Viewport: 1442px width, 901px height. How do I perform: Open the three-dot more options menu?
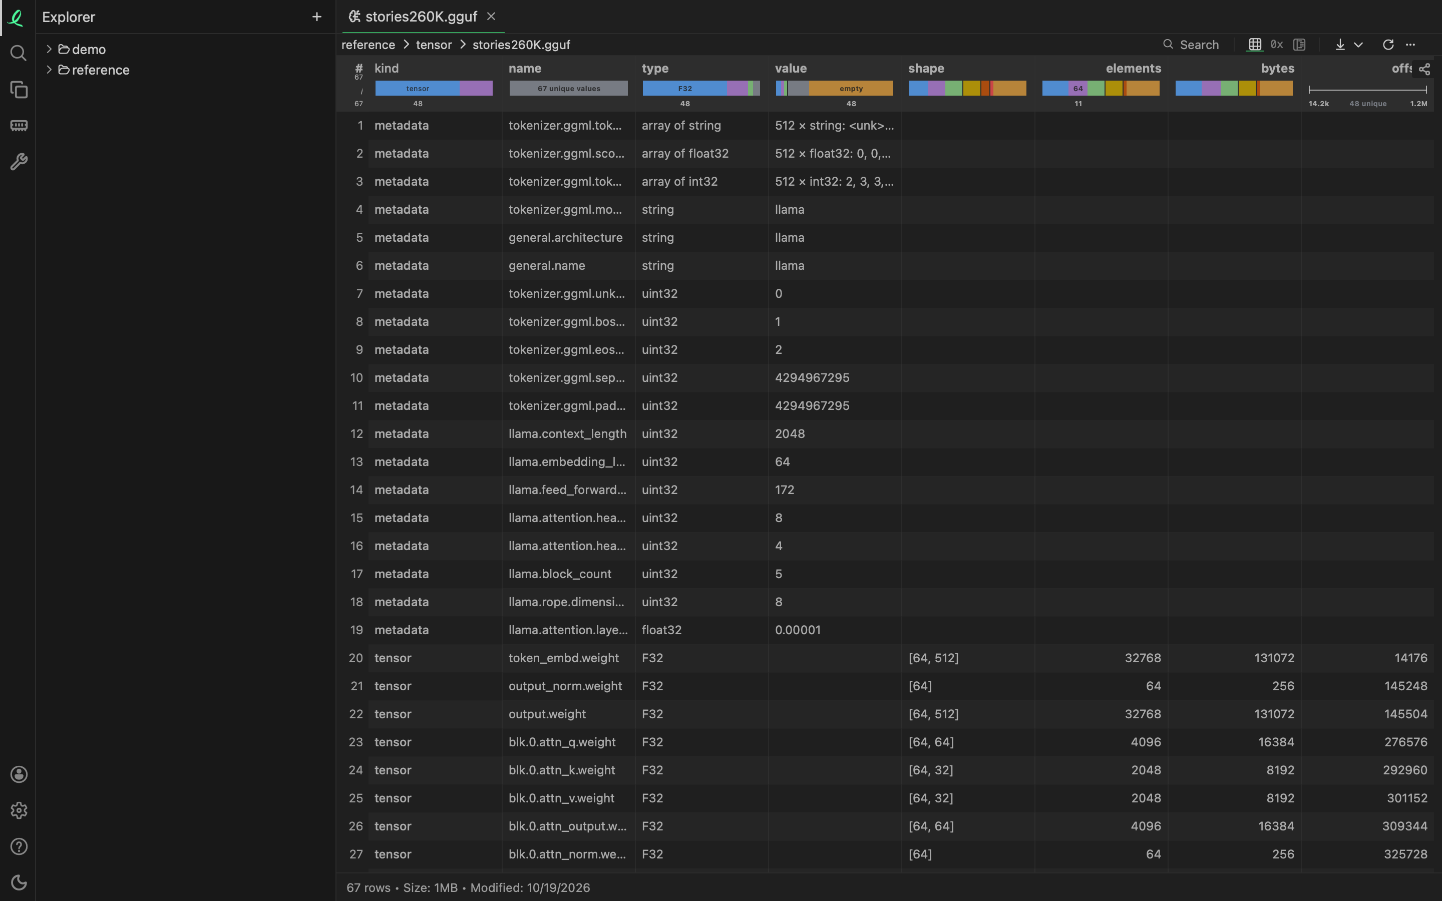1410,44
